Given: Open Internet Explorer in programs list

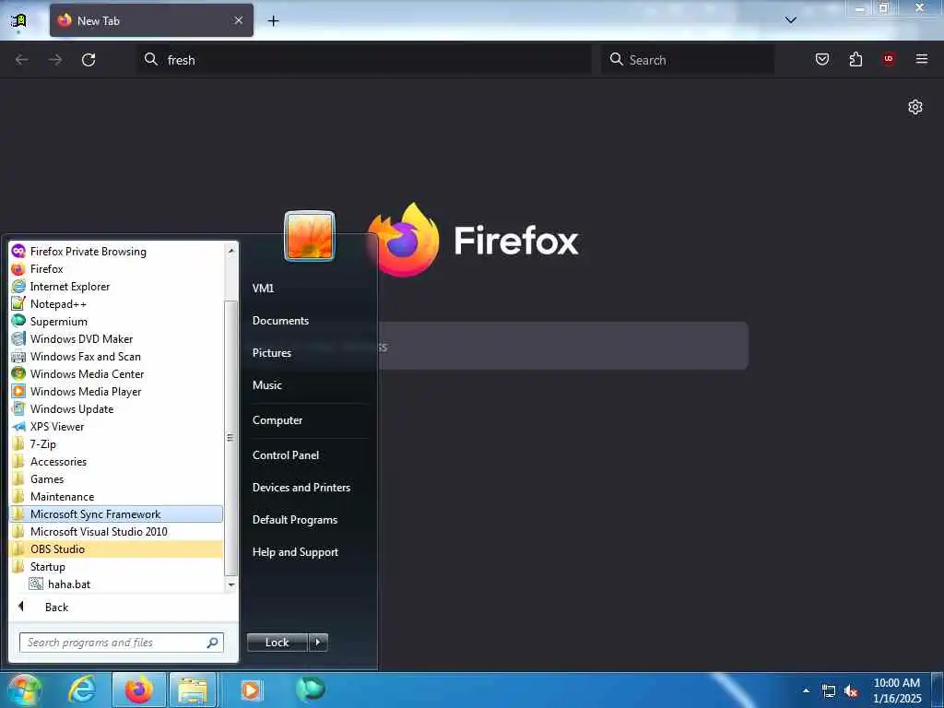Looking at the screenshot, I should [117, 287].
